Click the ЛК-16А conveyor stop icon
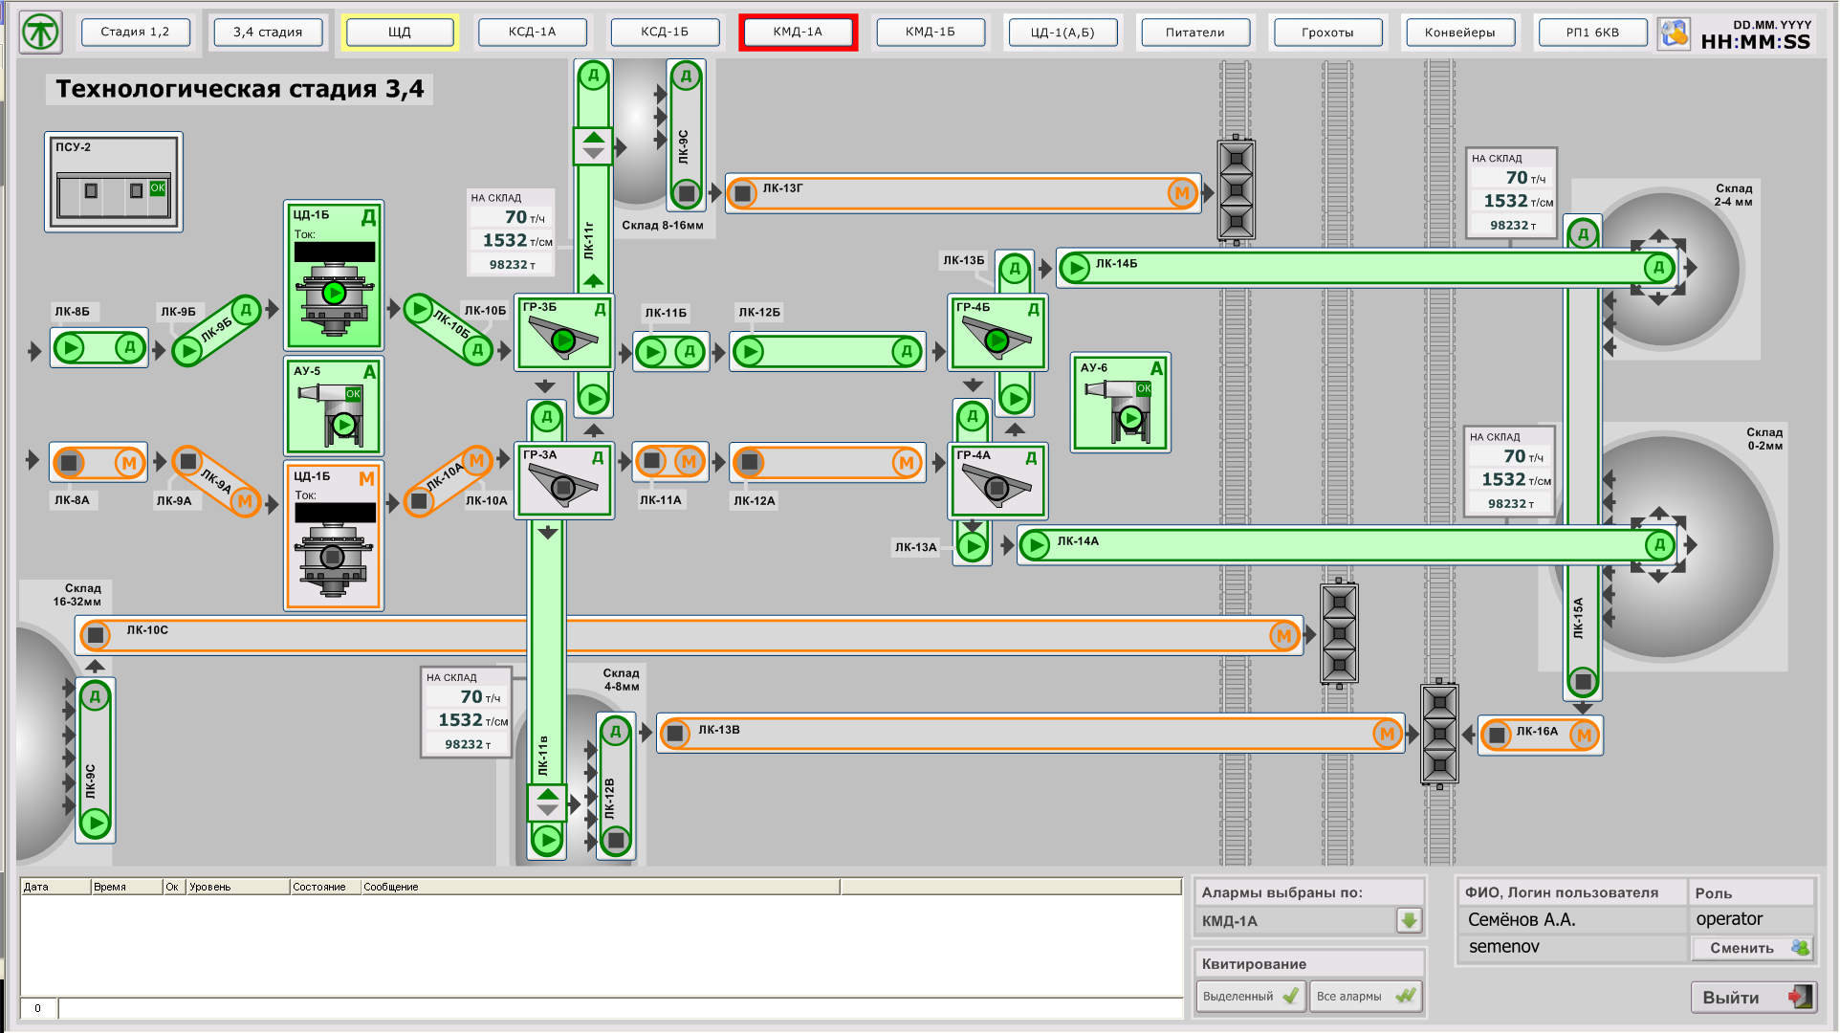Viewport: 1840px width, 1033px height. 1497,736
